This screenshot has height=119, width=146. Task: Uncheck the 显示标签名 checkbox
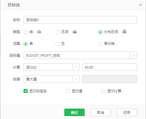pyautogui.click(x=26, y=91)
